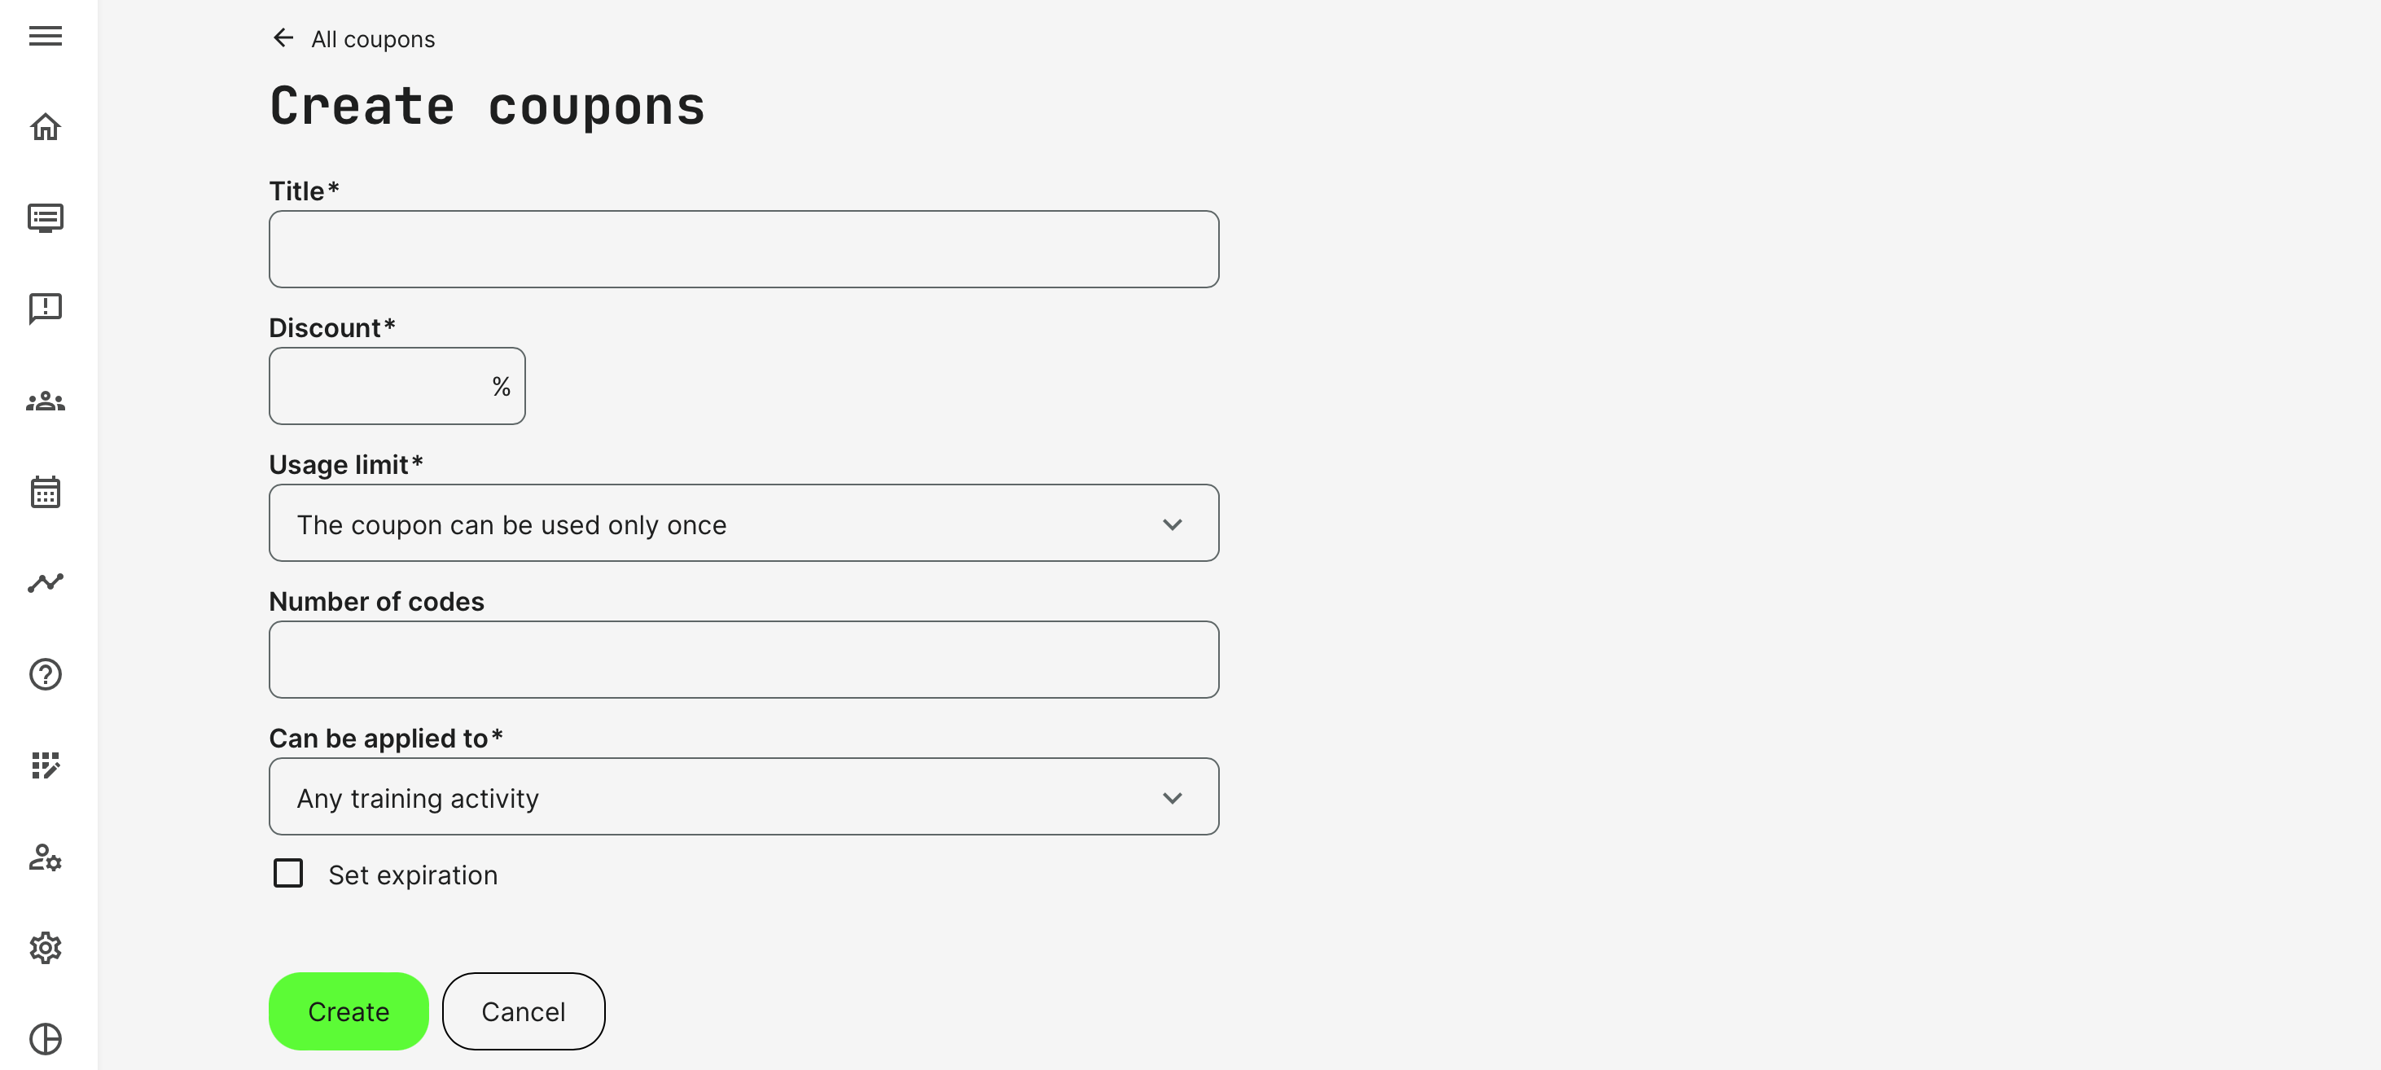
Task: Open the hamburger menu
Action: [46, 36]
